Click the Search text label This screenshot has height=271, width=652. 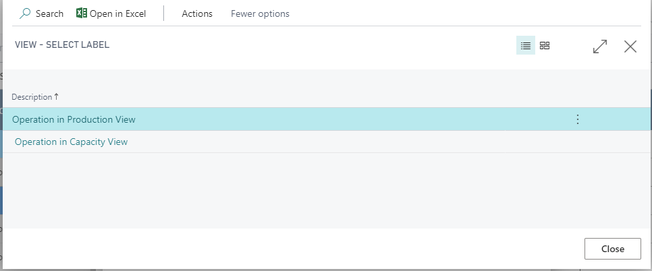tap(49, 13)
